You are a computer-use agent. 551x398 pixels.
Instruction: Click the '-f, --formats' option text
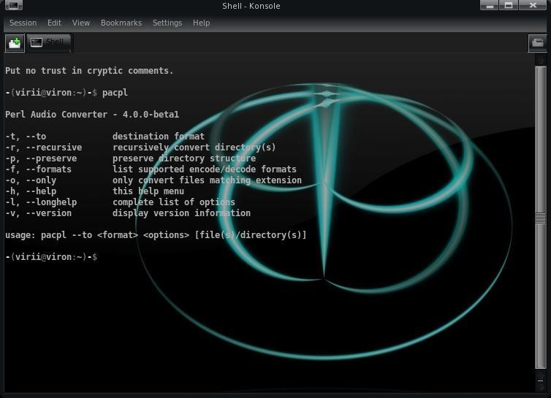point(38,169)
